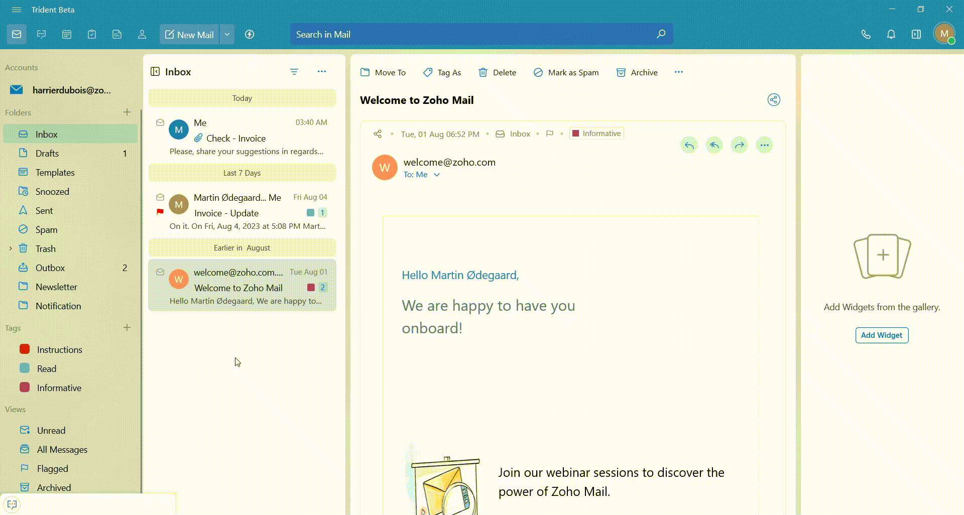964x515 pixels.
Task: Click the Reply arrow icon
Action: click(x=689, y=146)
